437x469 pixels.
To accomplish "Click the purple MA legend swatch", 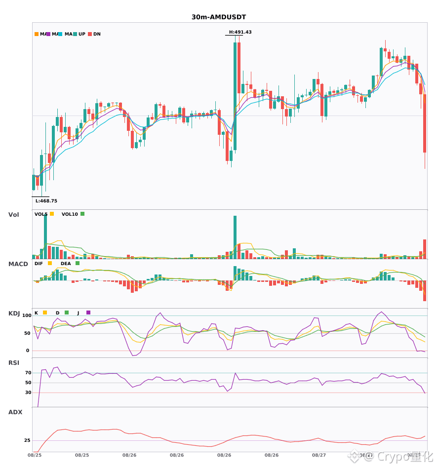I will pyautogui.click(x=48, y=34).
